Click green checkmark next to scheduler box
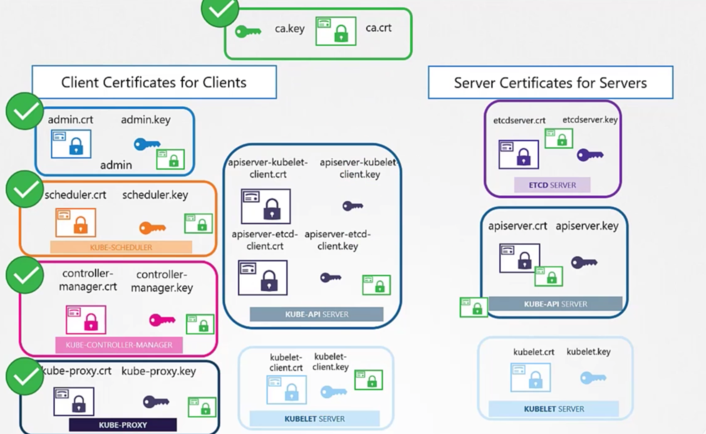Screen dimensions: 706x434 click(x=25, y=189)
